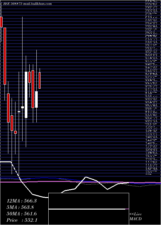The height and width of the screenshot is (225, 161).
Task: Click the tallest white candlestick body
Action: pos(26,95)
